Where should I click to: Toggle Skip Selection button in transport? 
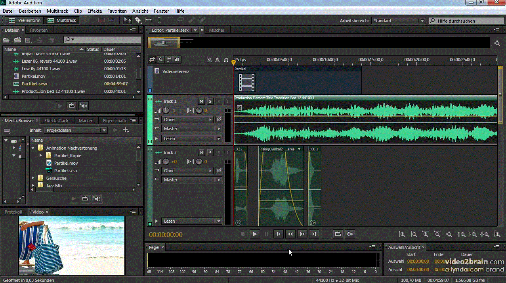pyautogui.click(x=349, y=234)
